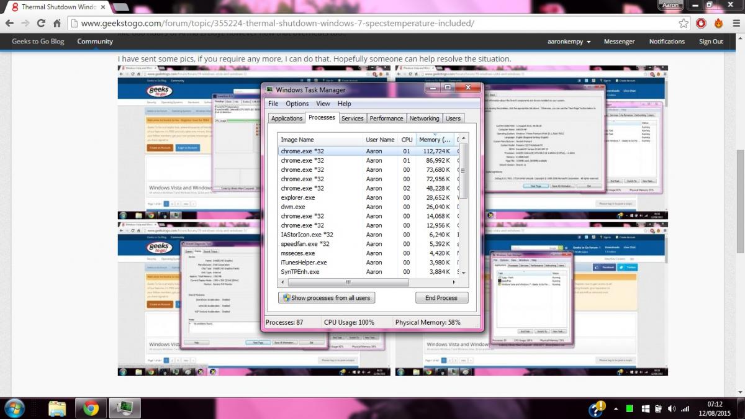Click the volume speaker tray icon

[x=671, y=408]
